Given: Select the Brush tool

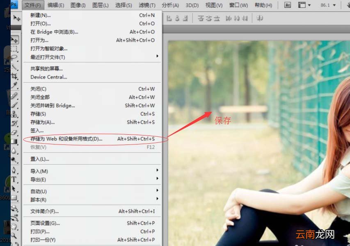Looking at the screenshot, I should tap(14, 105).
